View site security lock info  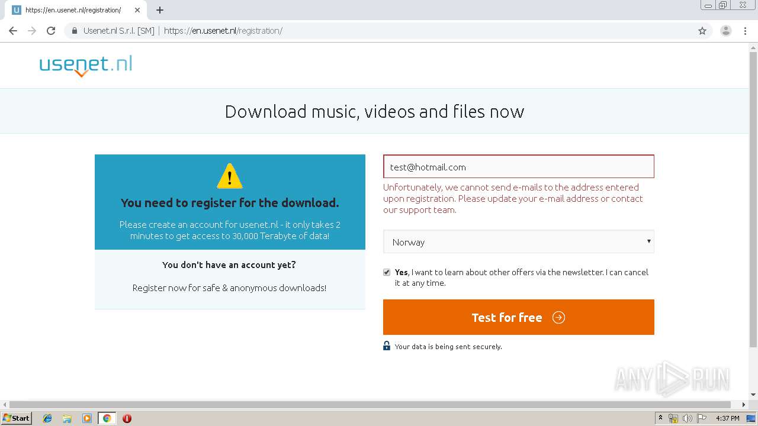tap(75, 31)
